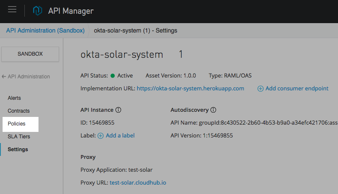This screenshot has height=194, width=338.
Task: Open the okta-solar-system.herokuapp.com implementation URL
Action: coord(190,89)
